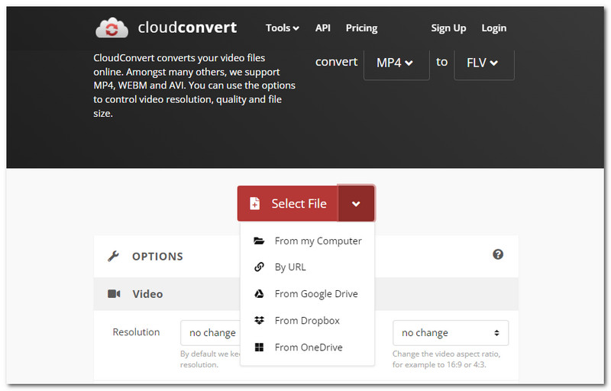Click the chain link URL icon
The width and height of the screenshot is (611, 391).
coord(260,267)
